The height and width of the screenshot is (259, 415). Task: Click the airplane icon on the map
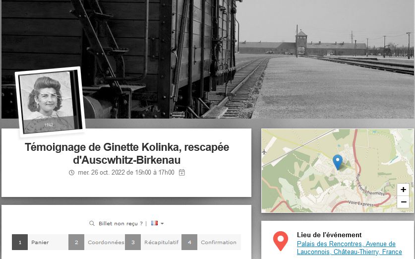pyautogui.click(x=264, y=152)
